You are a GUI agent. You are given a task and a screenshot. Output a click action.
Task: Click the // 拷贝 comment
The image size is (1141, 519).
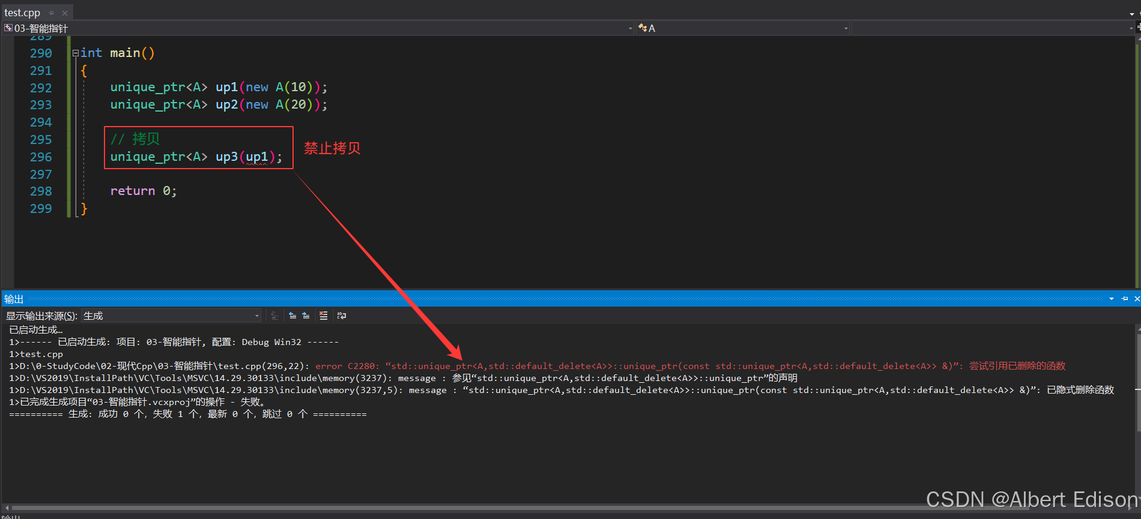[135, 139]
